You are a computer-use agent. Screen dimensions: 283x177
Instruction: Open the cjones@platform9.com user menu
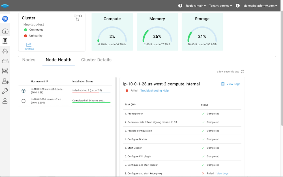260,6
